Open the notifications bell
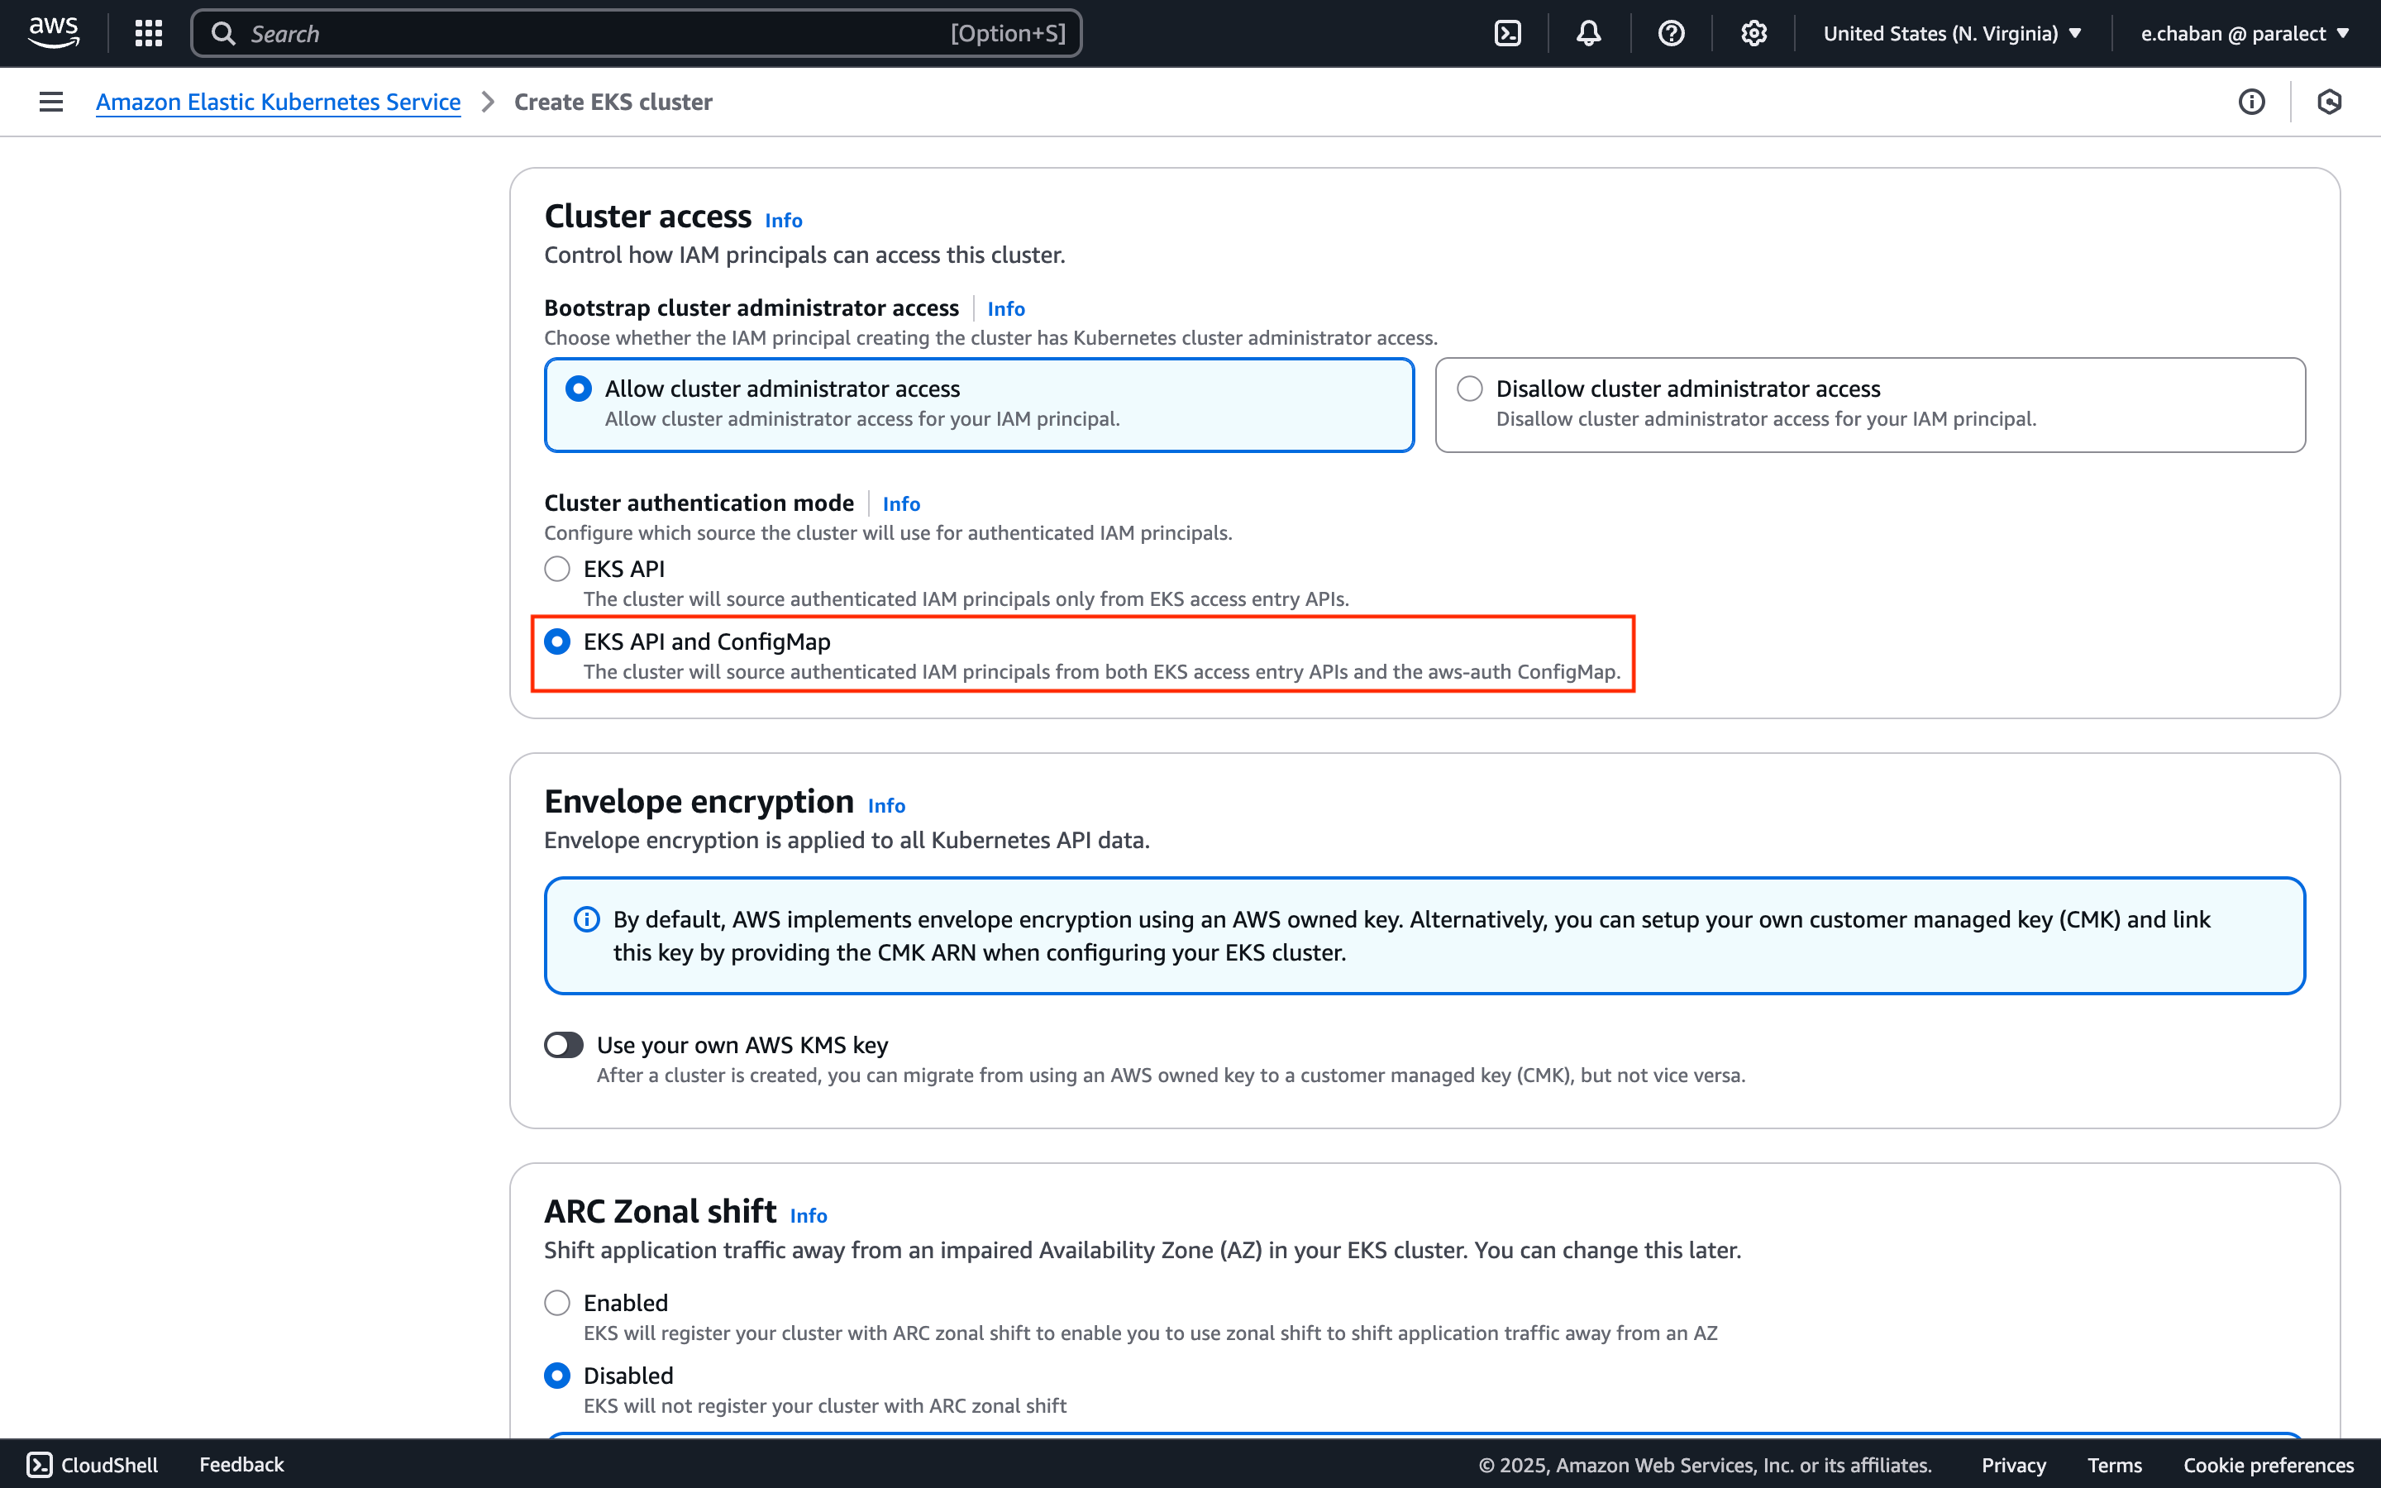The height and width of the screenshot is (1488, 2381). [x=1588, y=32]
